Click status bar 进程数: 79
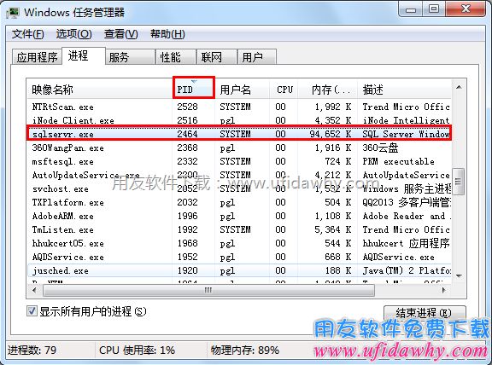The width and height of the screenshot is (492, 365). (32, 350)
